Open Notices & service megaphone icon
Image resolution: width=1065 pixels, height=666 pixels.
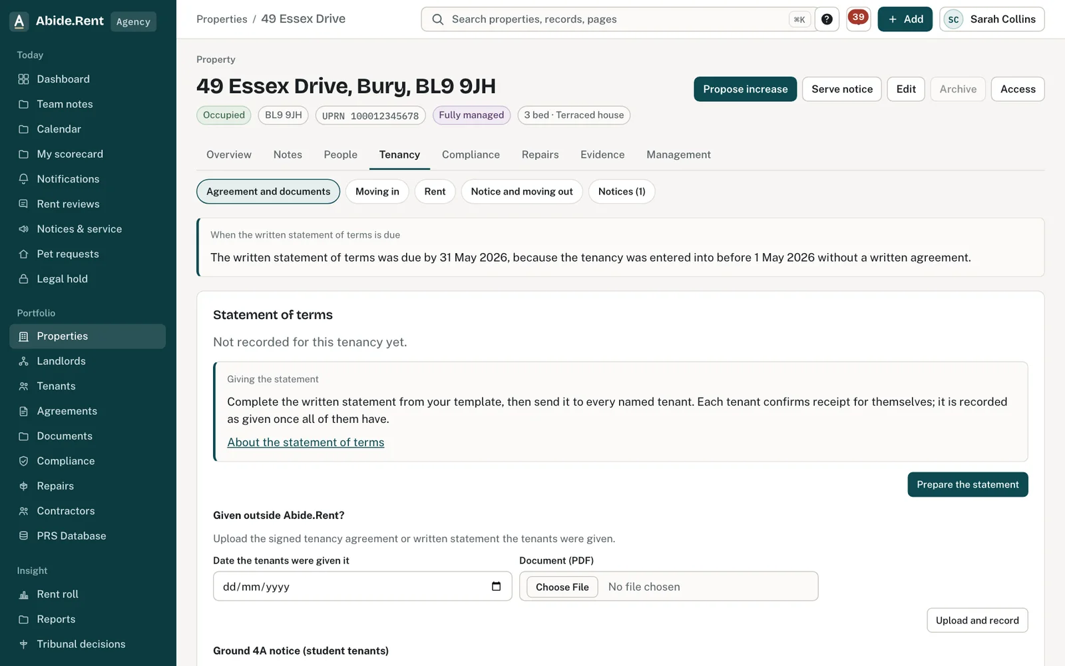23,229
